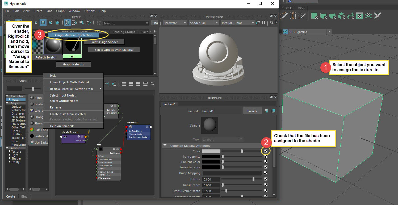
Task: Select the VRay cube material icon on the shelf
Action: pos(342,16)
